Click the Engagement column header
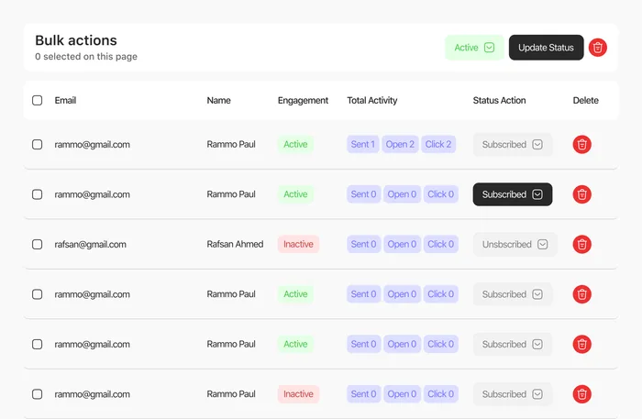Viewport: 642px width, 419px height. (x=303, y=100)
